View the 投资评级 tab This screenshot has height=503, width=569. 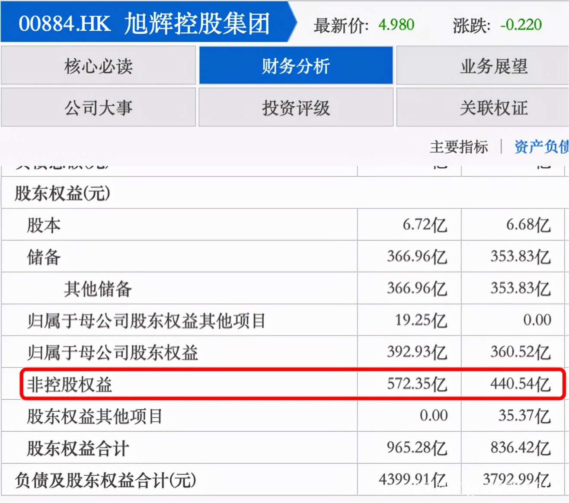pos(296,108)
